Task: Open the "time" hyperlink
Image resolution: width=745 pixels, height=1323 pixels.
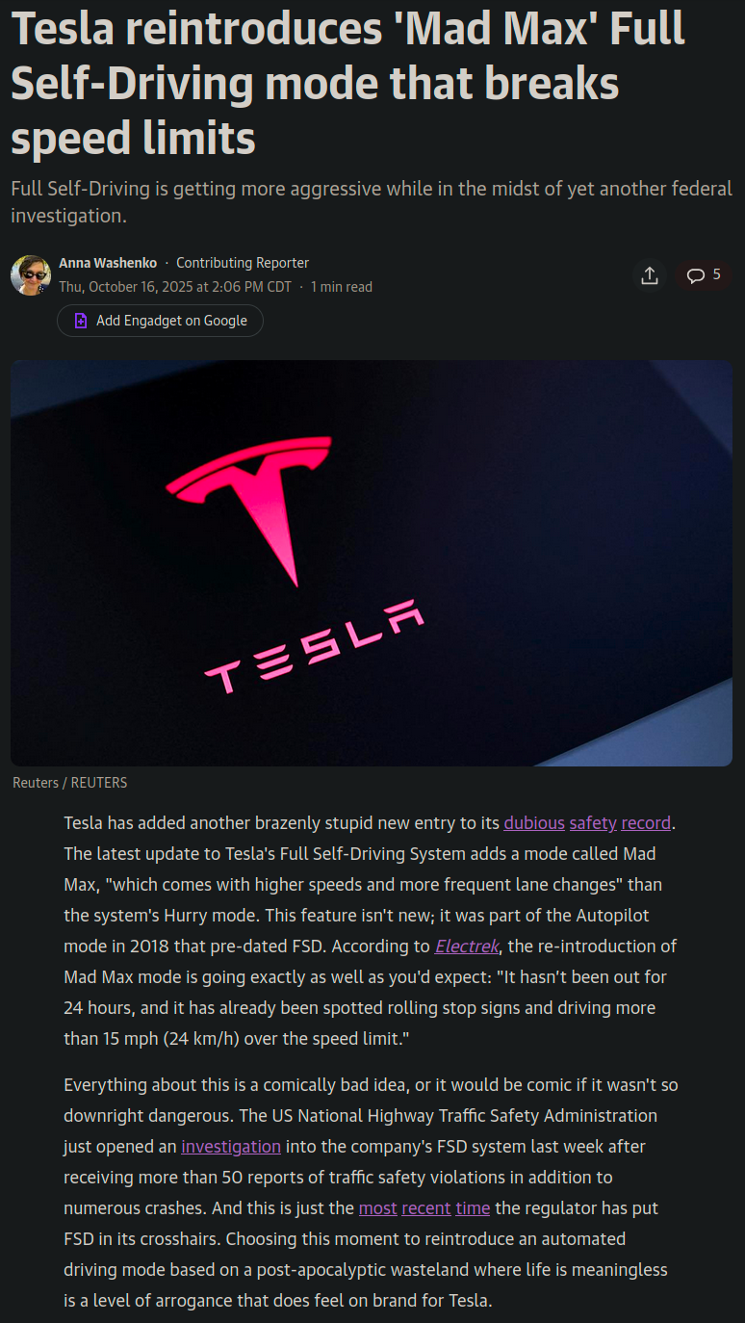Action: click(473, 1208)
